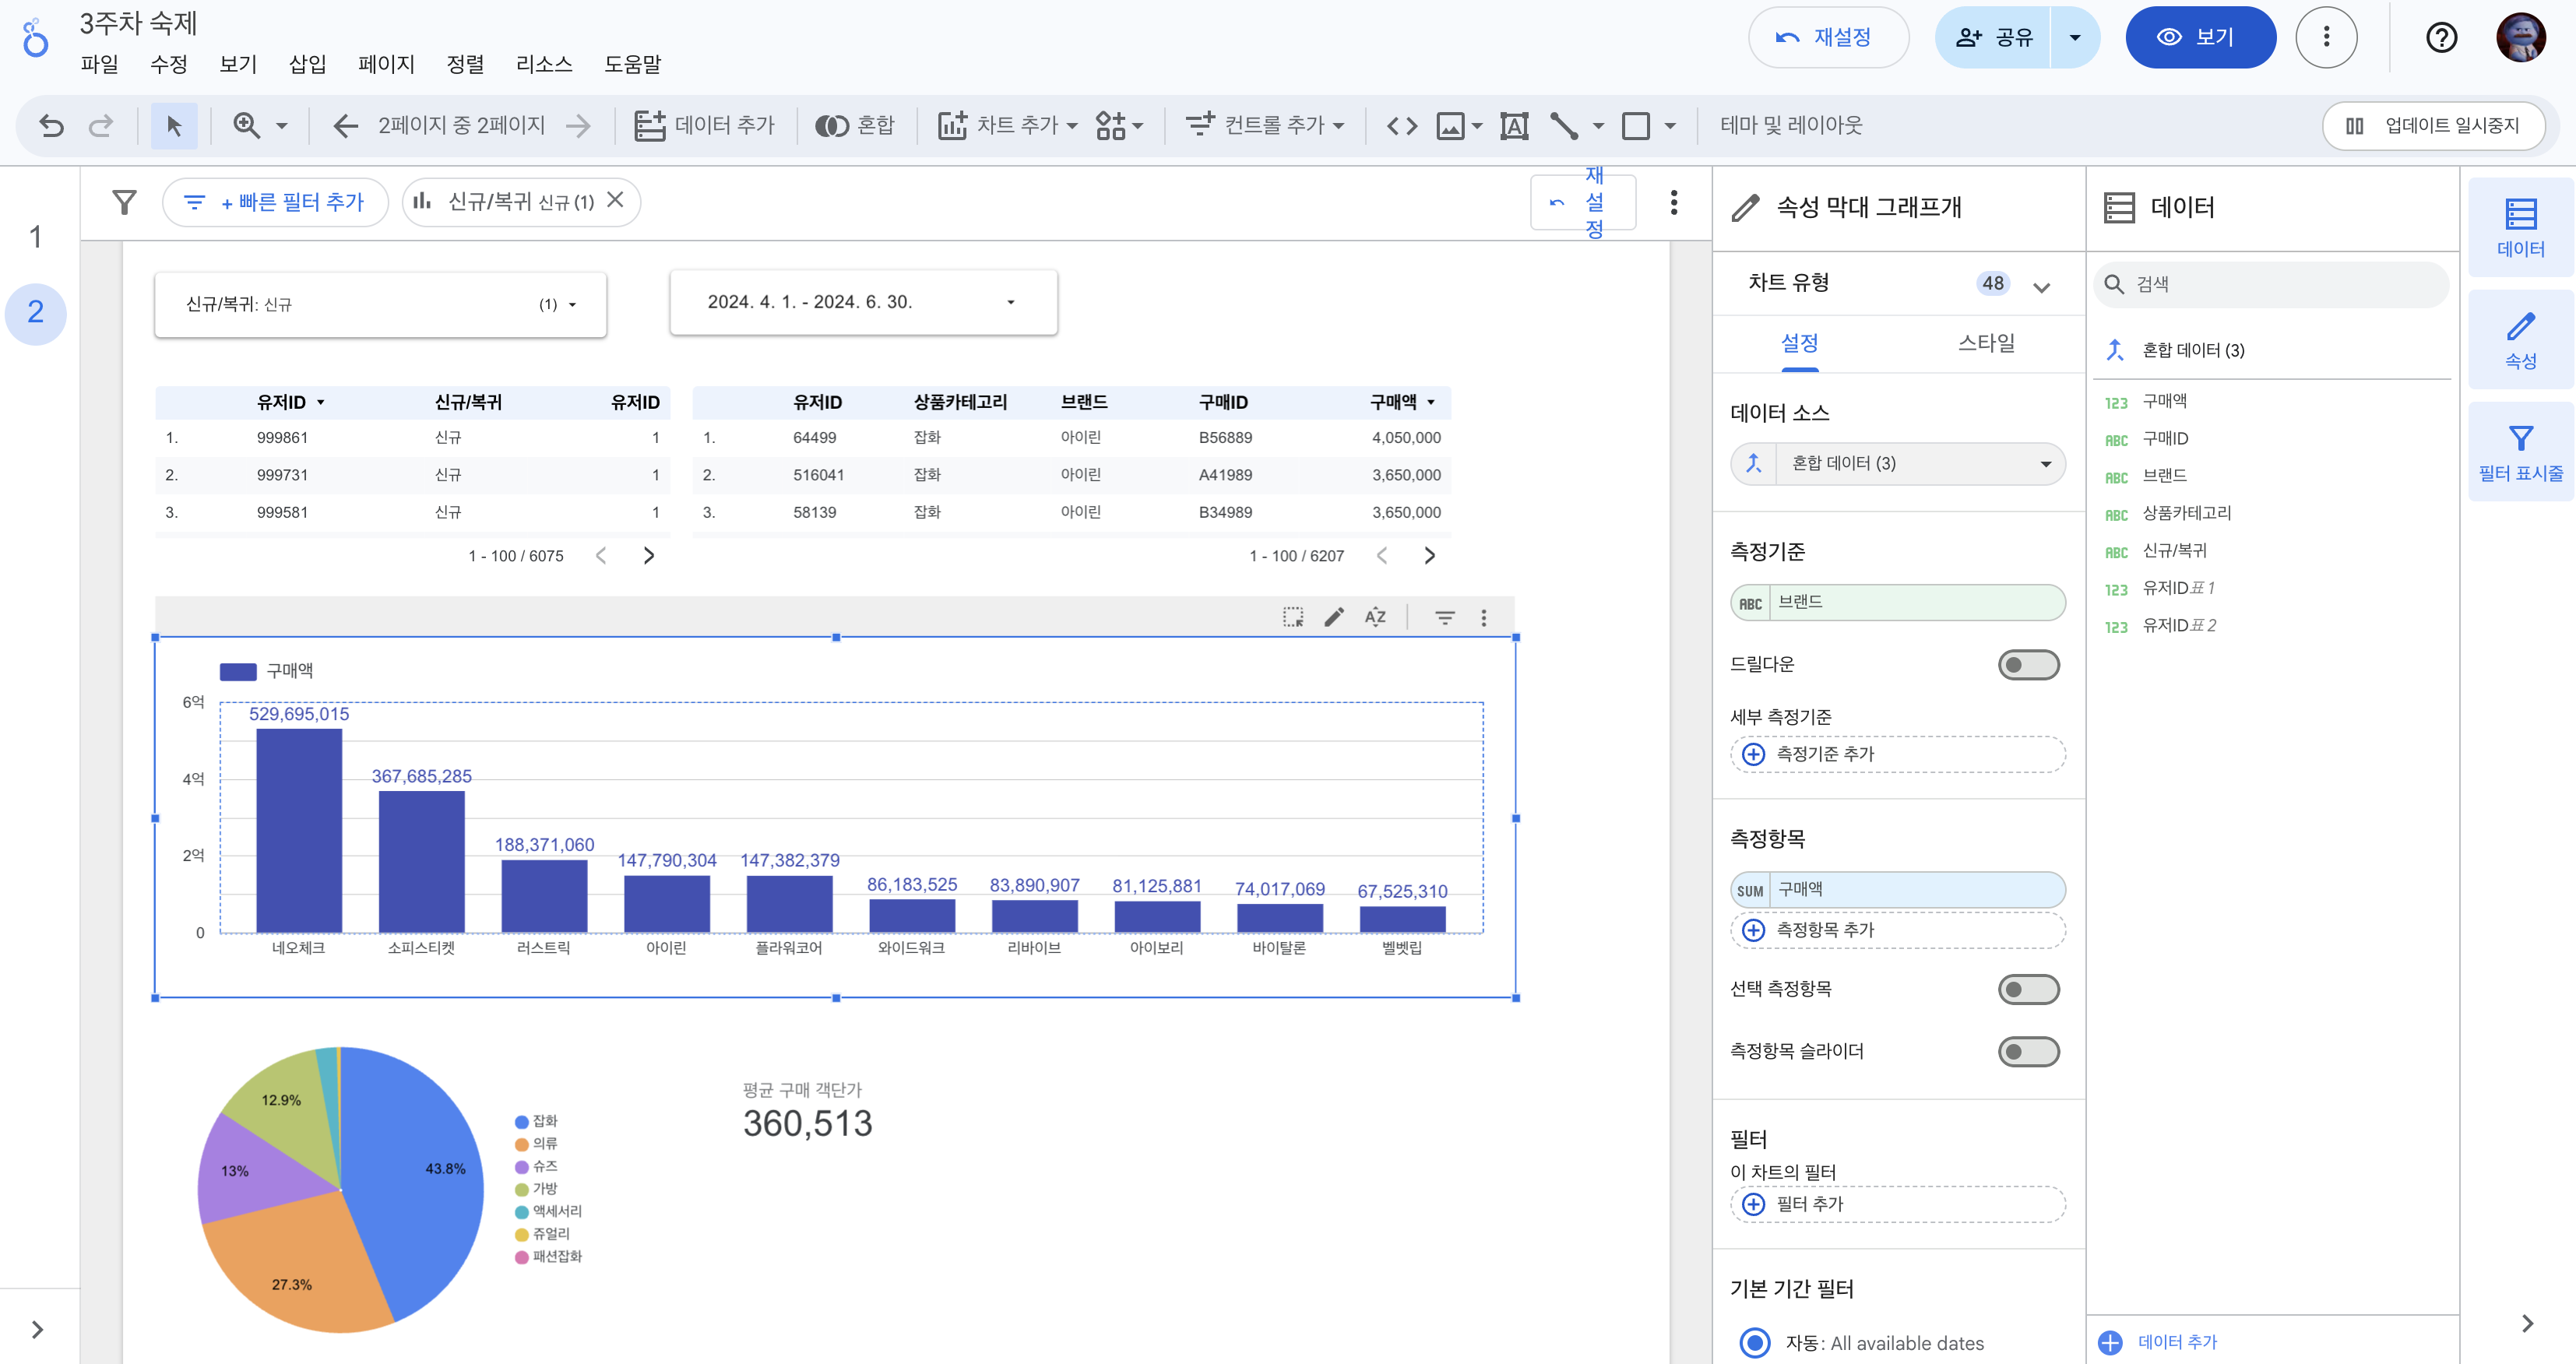The height and width of the screenshot is (1364, 2576).
Task: Open the 차트 추가 dropdown
Action: 1007,125
